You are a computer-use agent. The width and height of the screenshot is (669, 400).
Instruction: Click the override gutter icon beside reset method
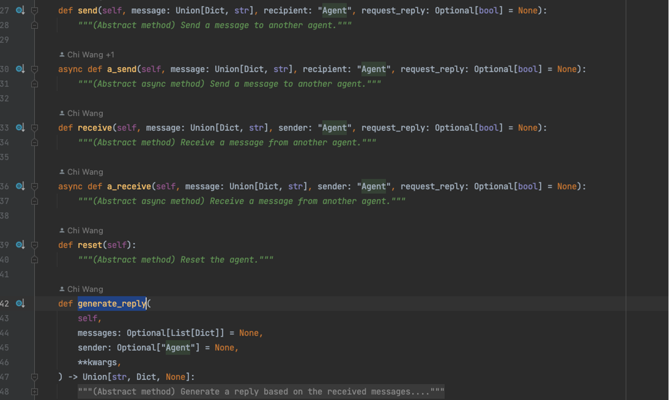[x=20, y=245]
